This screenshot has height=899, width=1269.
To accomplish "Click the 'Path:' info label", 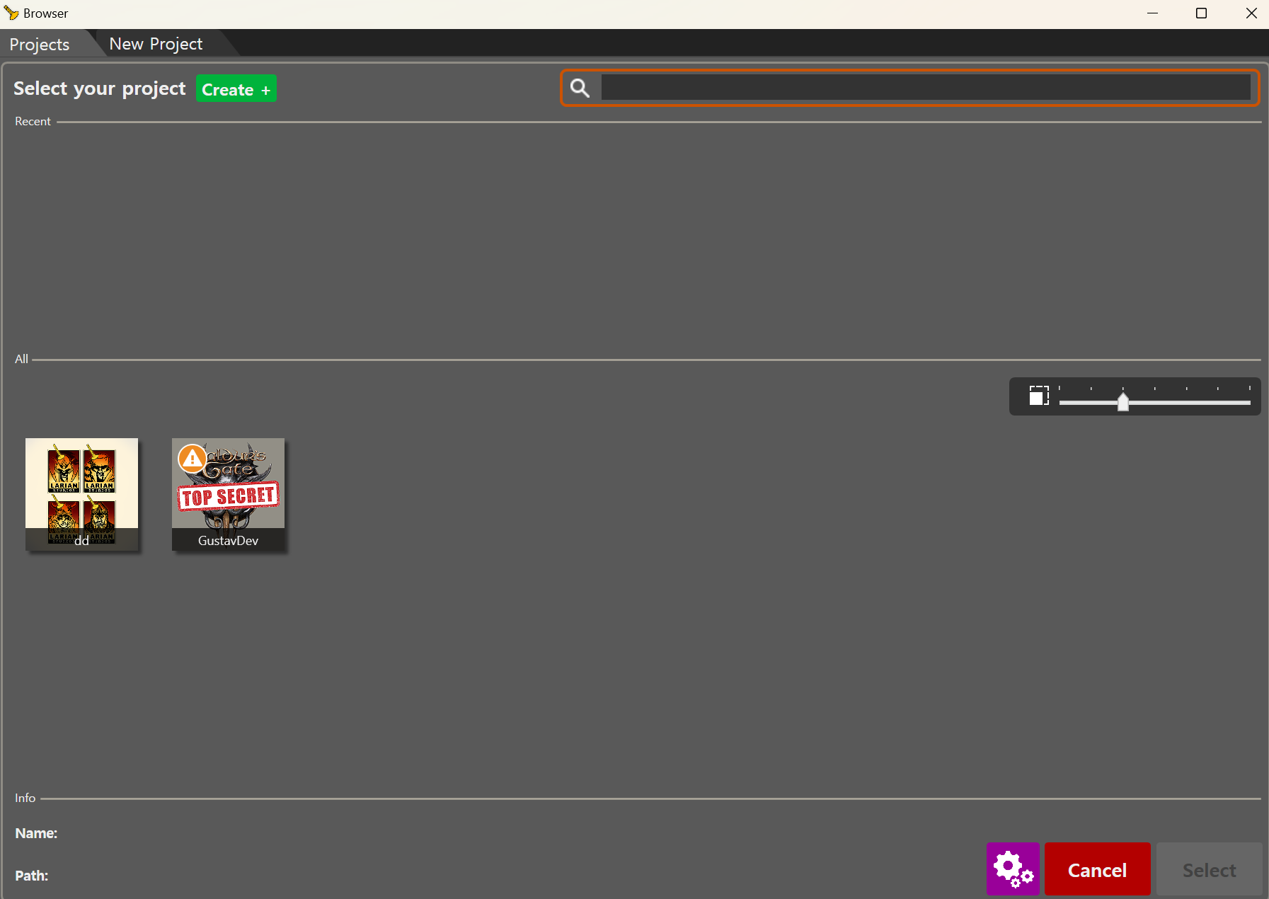I will [32, 876].
